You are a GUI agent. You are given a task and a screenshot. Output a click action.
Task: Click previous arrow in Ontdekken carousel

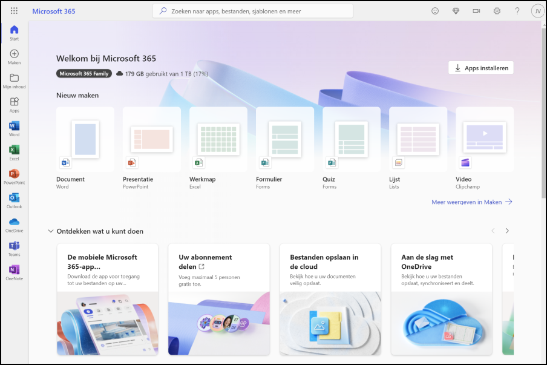(x=493, y=231)
